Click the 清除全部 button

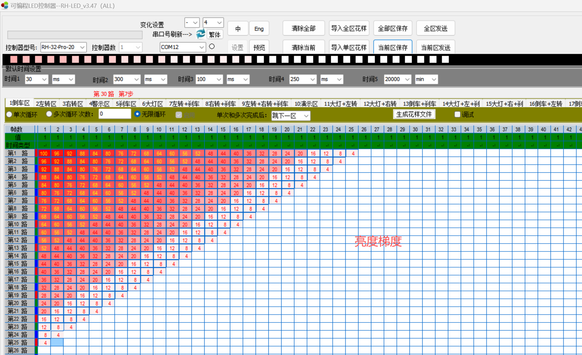point(303,28)
